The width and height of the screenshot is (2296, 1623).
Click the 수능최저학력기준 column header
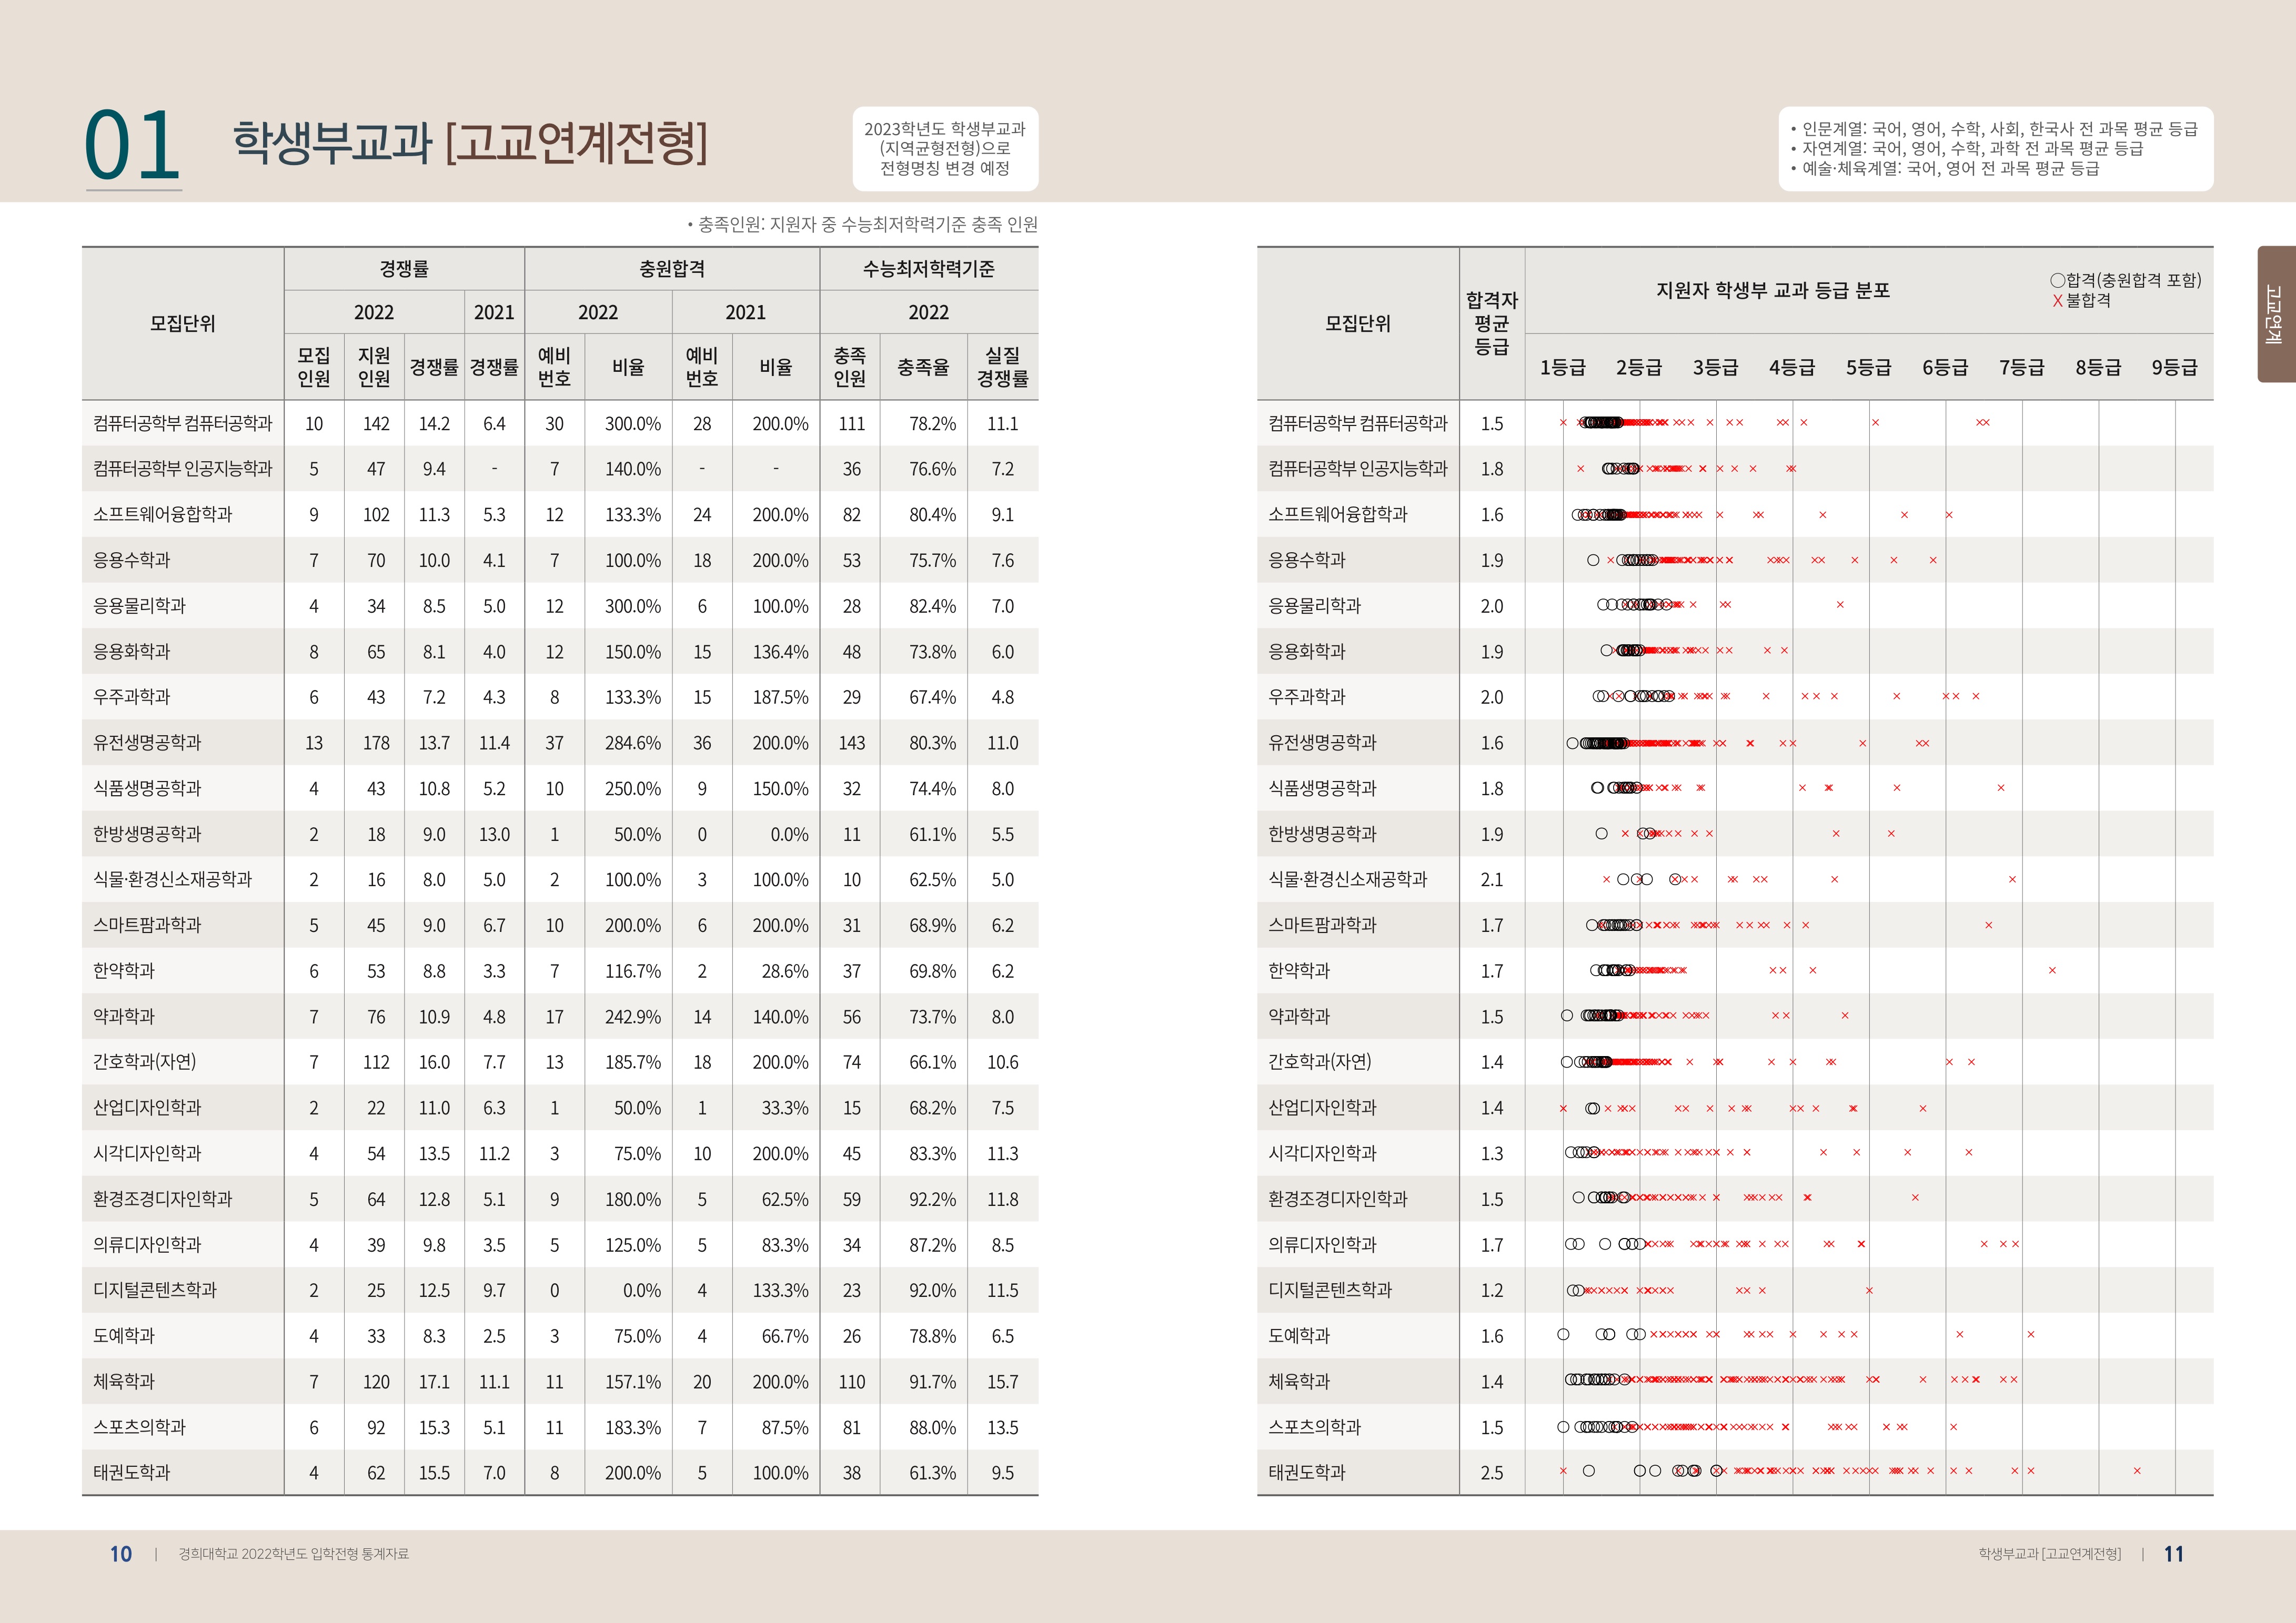point(928,269)
